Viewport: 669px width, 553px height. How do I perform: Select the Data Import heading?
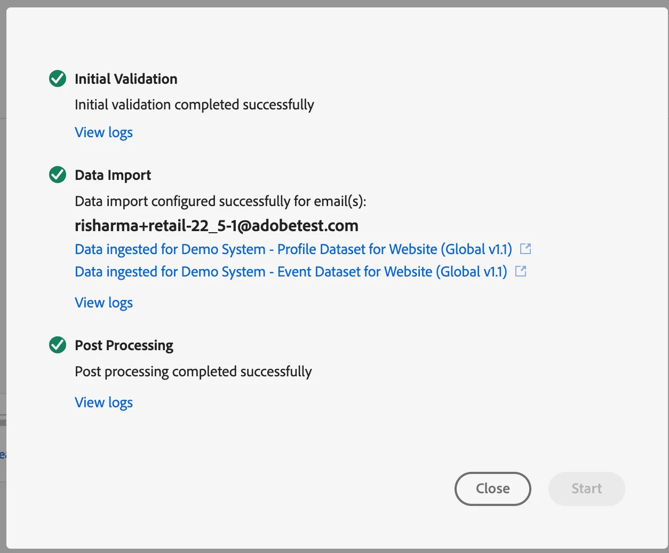coord(113,175)
